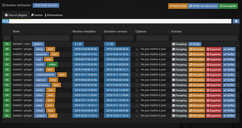This screenshot has width=242, height=128.
Task: Save with the Sauvegarder button
Action: point(228,6)
